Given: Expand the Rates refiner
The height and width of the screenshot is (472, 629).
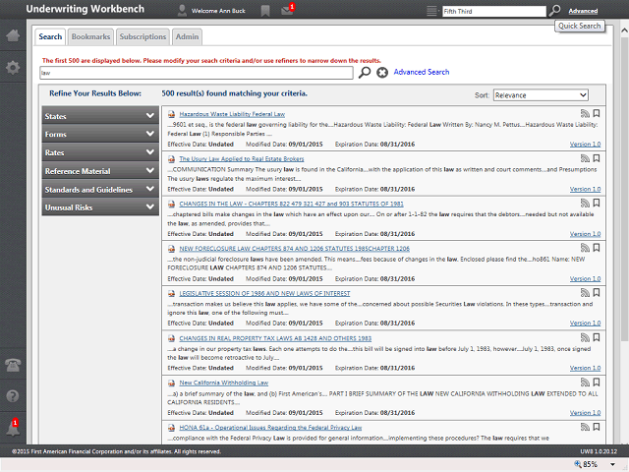Looking at the screenshot, I should pyautogui.click(x=100, y=152).
